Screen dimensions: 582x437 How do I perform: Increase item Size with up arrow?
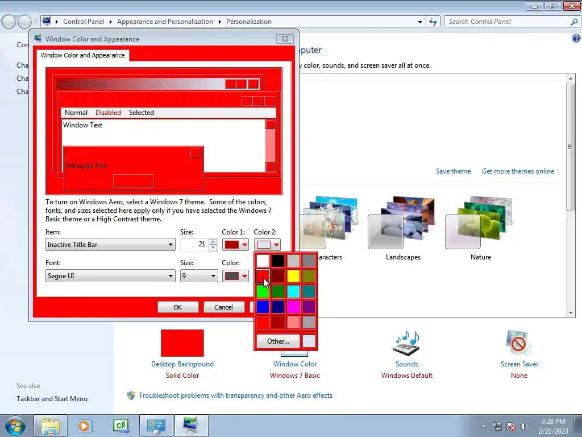tap(213, 242)
